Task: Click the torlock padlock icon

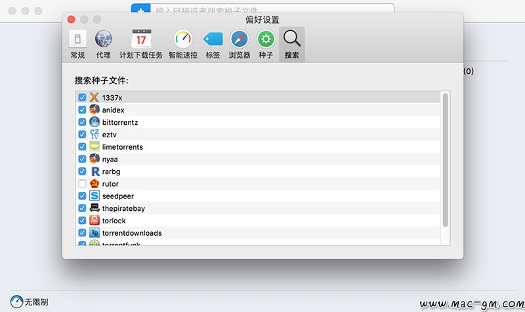Action: point(94,221)
